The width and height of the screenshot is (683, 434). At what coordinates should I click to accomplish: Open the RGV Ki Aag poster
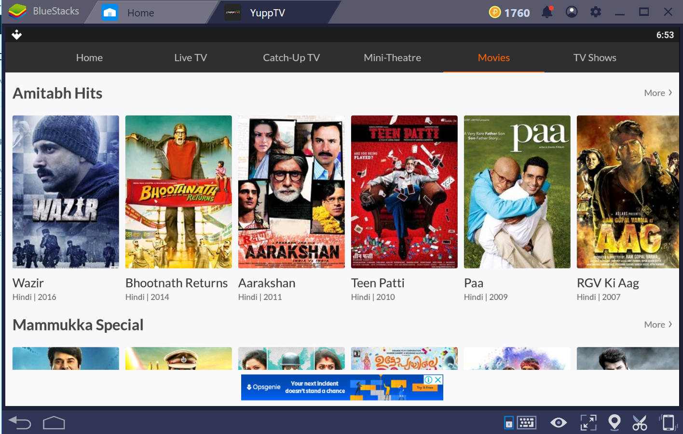pos(628,191)
